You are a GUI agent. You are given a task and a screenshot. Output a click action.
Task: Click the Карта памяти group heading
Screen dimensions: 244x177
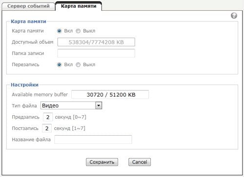[28, 21]
